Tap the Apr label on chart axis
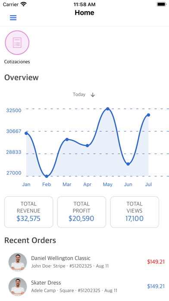Screen dimensions: 169x301 click(87, 185)
